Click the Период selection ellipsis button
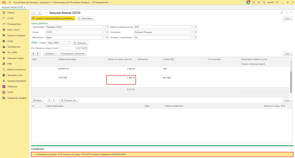 [66, 43]
